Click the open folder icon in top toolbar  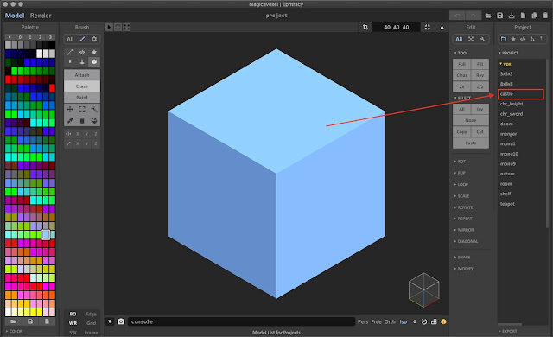tap(488, 16)
